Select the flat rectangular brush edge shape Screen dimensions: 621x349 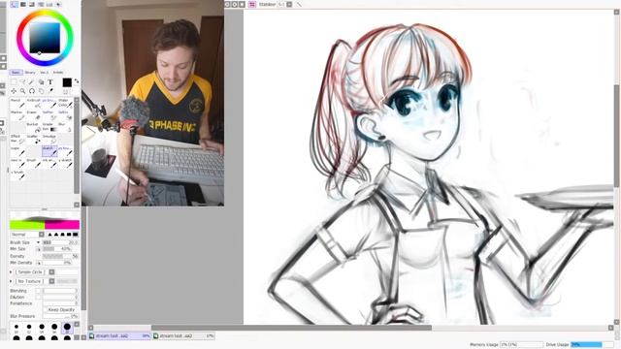click(75, 235)
